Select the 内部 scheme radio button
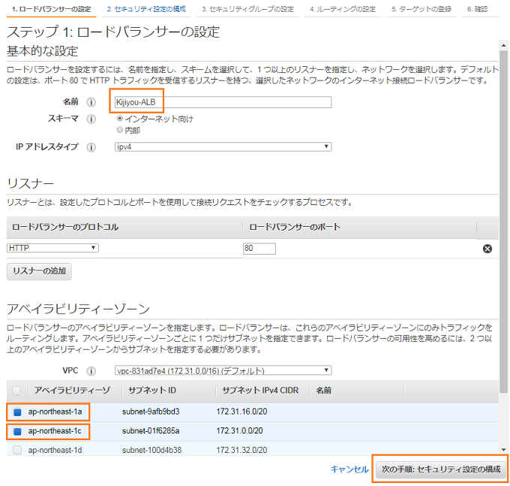The height and width of the screenshot is (486, 510). coord(120,130)
